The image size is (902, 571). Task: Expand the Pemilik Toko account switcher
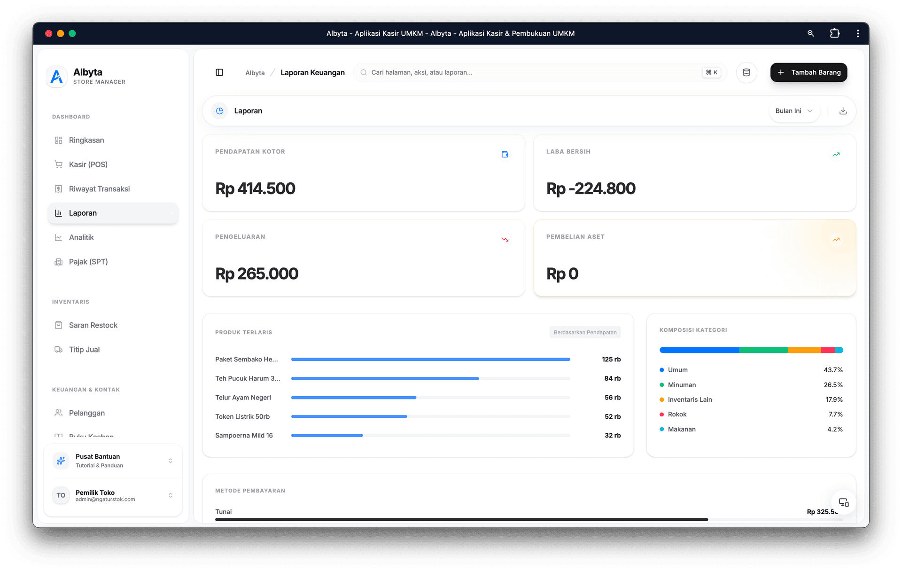(x=170, y=495)
